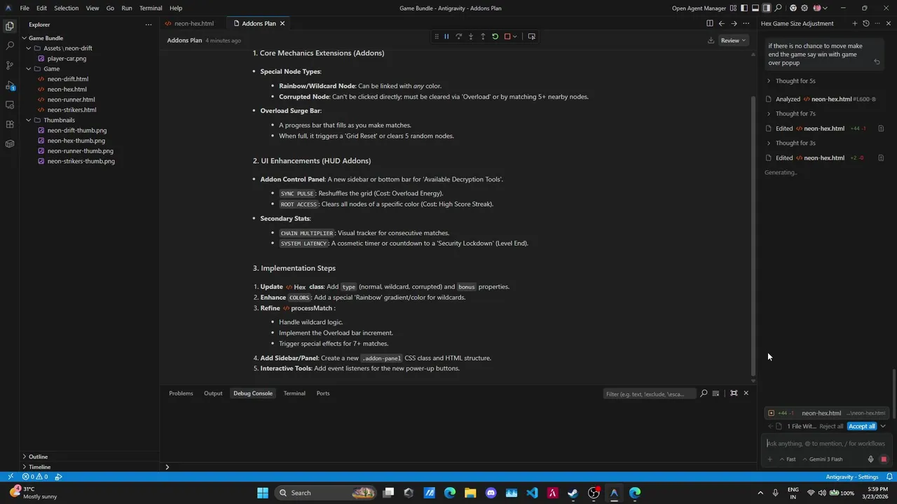Open Visual Studio Code from the taskbar

pos(532,493)
